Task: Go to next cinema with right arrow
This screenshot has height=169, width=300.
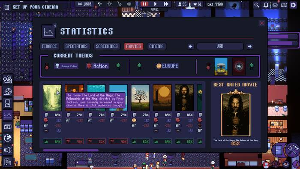Action: 250,46
